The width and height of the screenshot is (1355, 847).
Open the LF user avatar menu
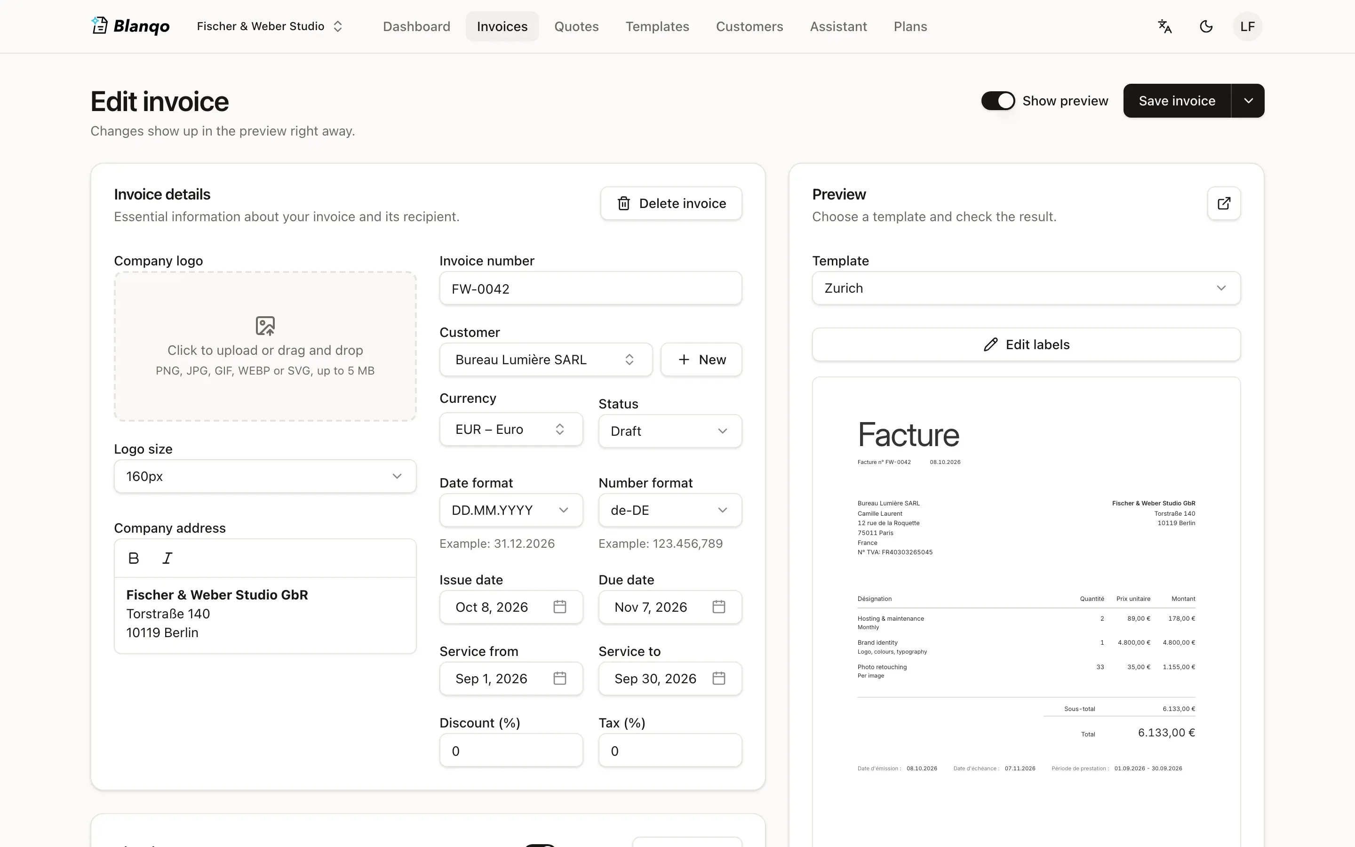point(1247,26)
